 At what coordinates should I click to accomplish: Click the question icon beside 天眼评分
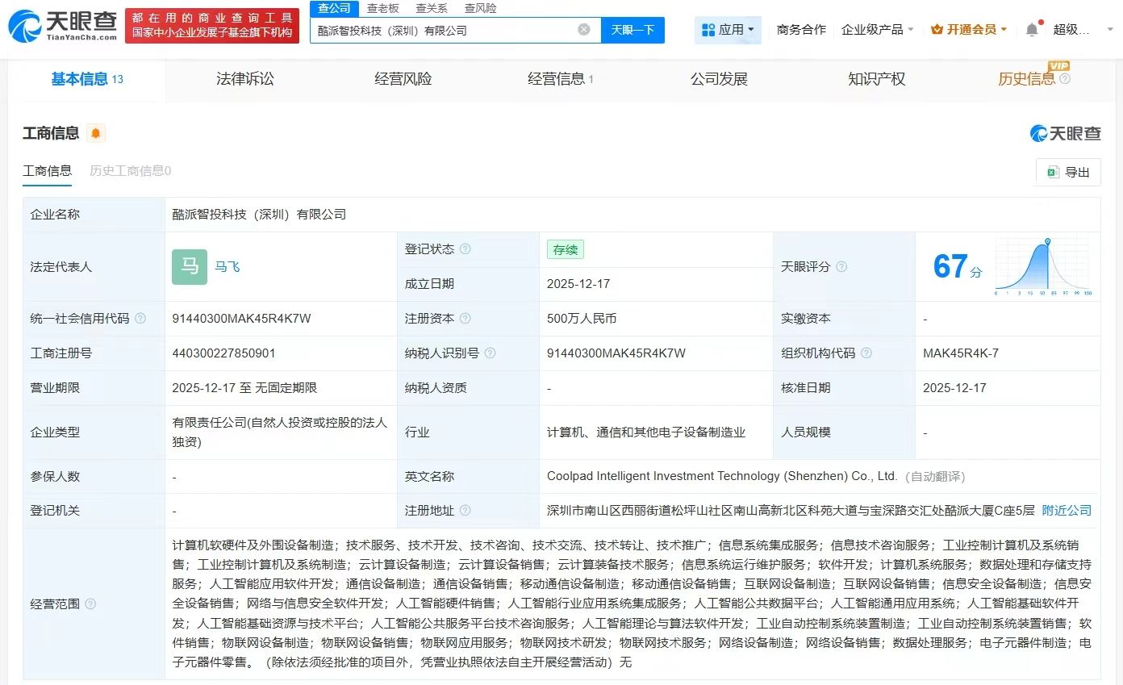pos(841,267)
